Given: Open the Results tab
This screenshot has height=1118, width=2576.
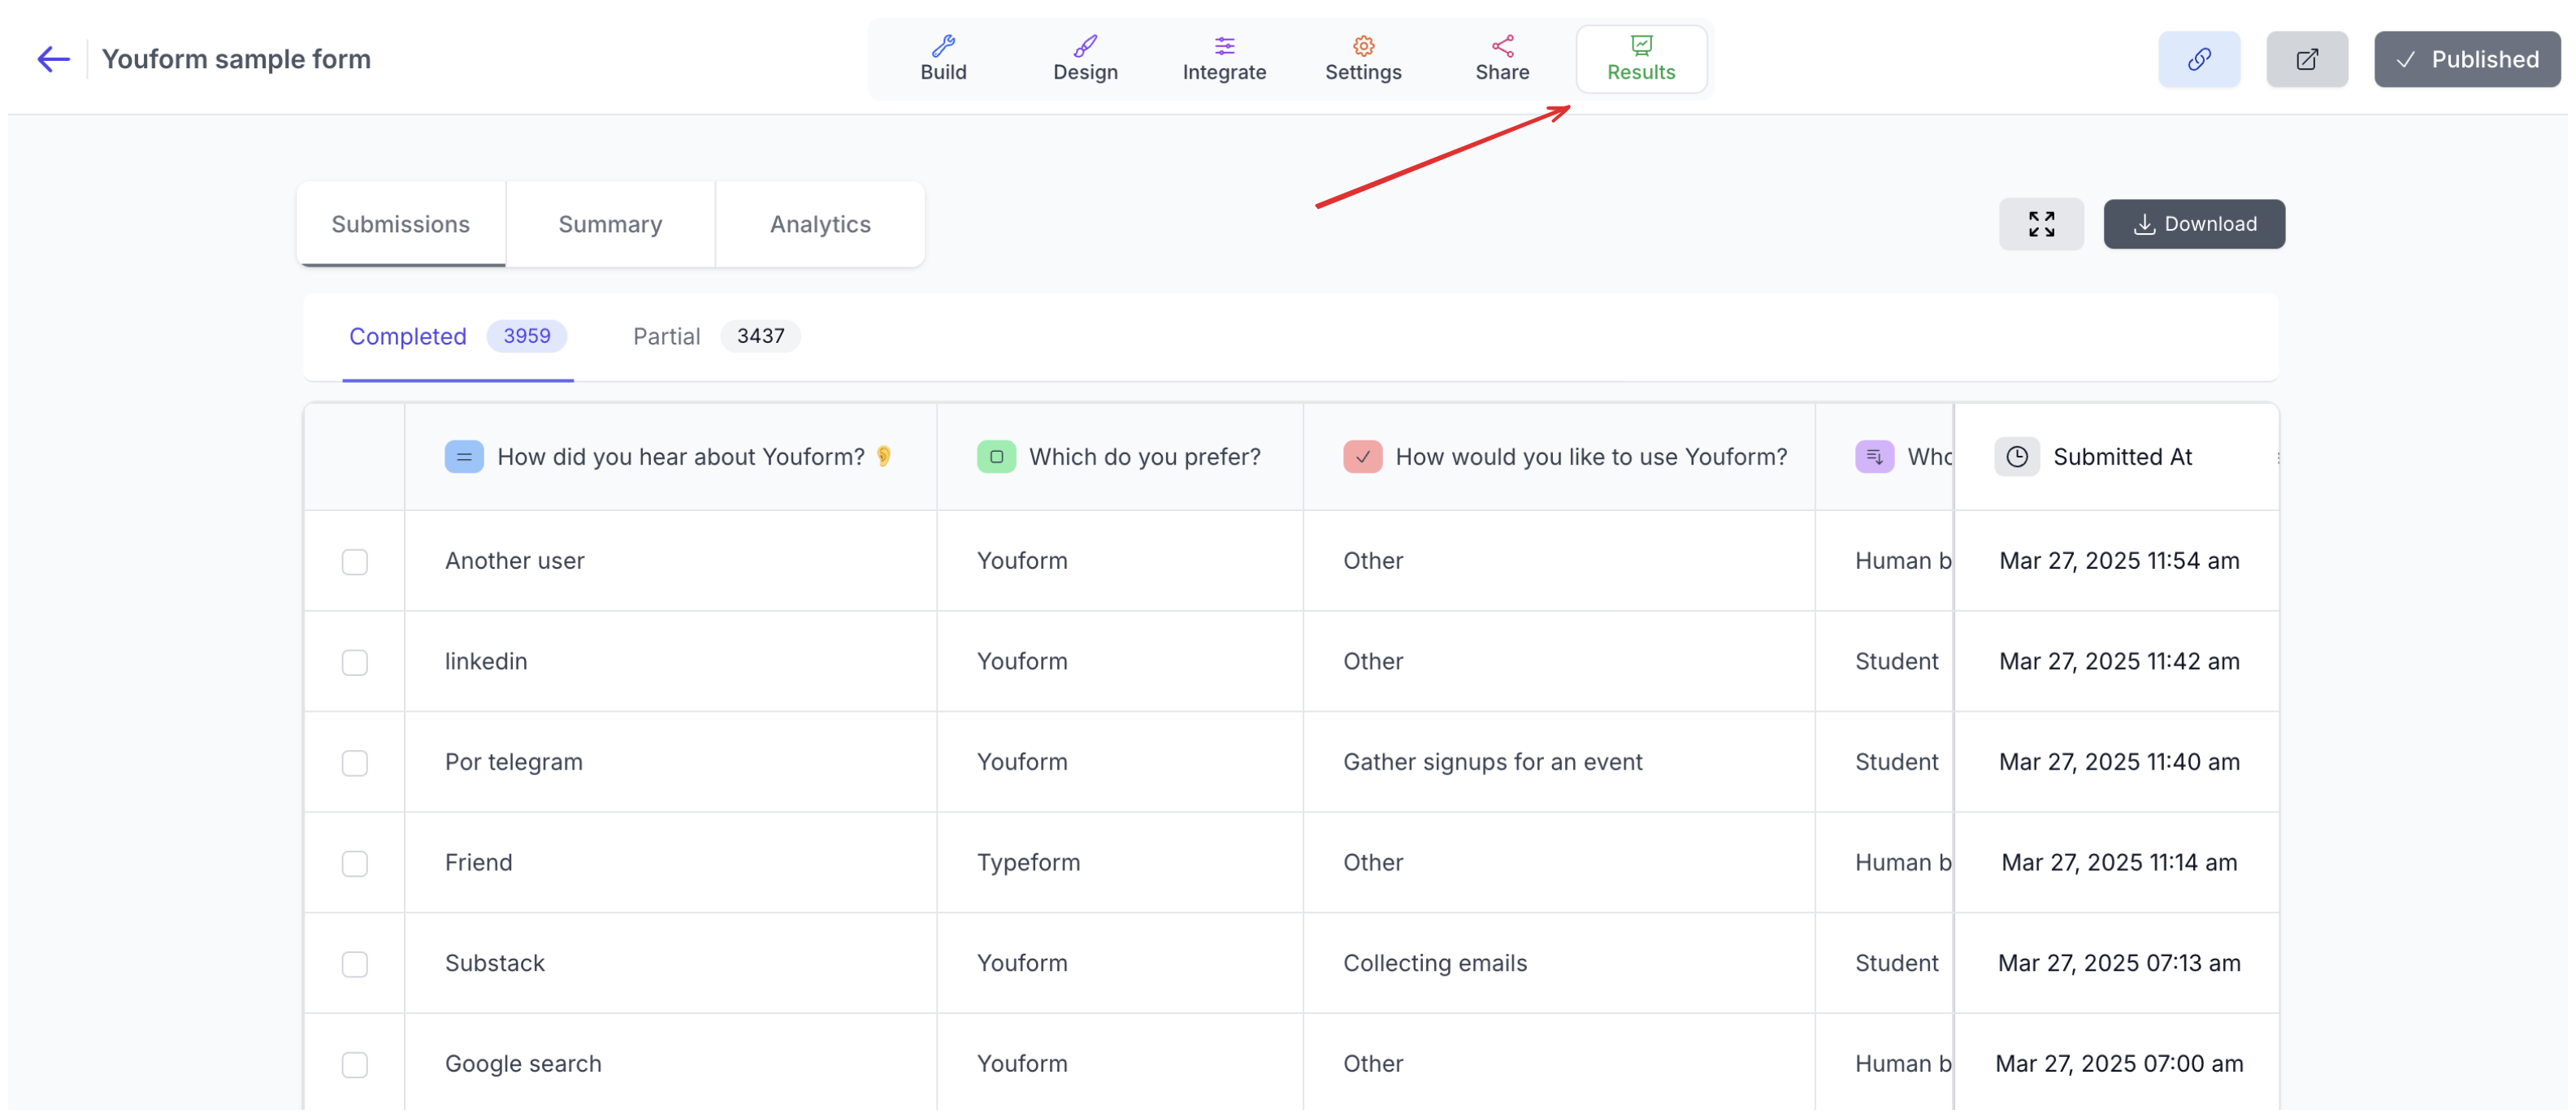Looking at the screenshot, I should click(x=1641, y=59).
